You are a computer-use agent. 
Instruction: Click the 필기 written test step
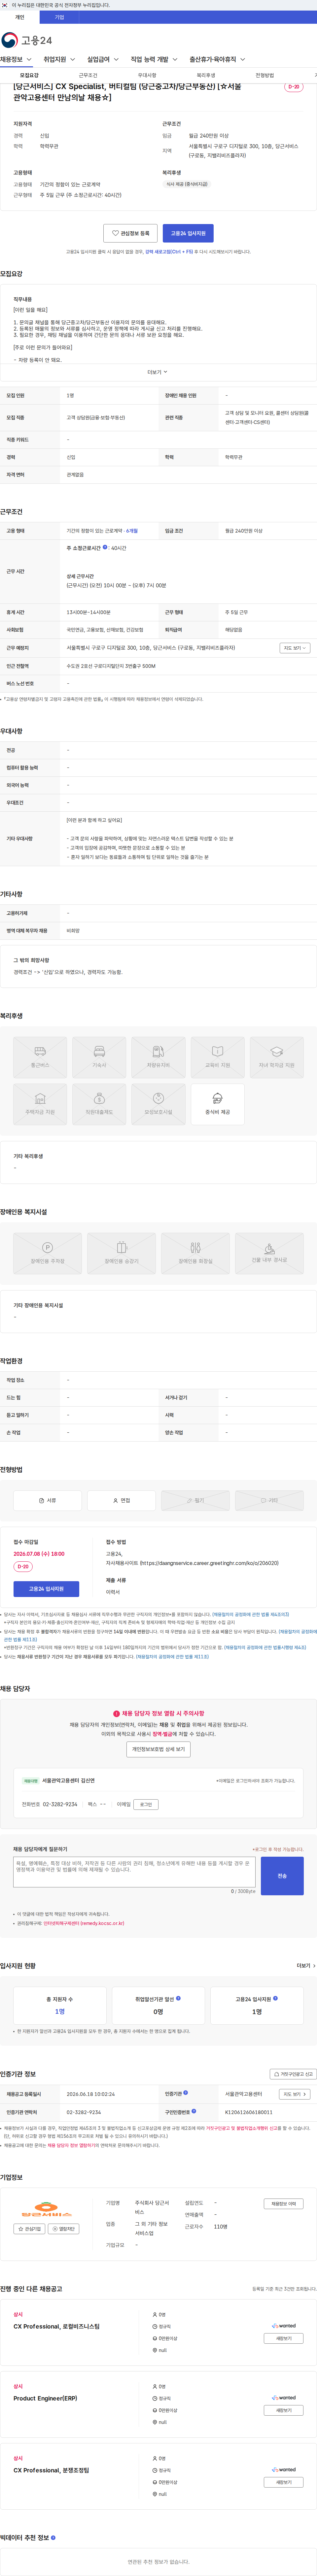coord(195,1500)
